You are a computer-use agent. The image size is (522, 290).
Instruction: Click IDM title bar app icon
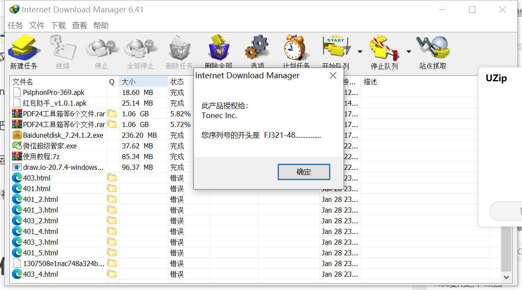[x=14, y=9]
